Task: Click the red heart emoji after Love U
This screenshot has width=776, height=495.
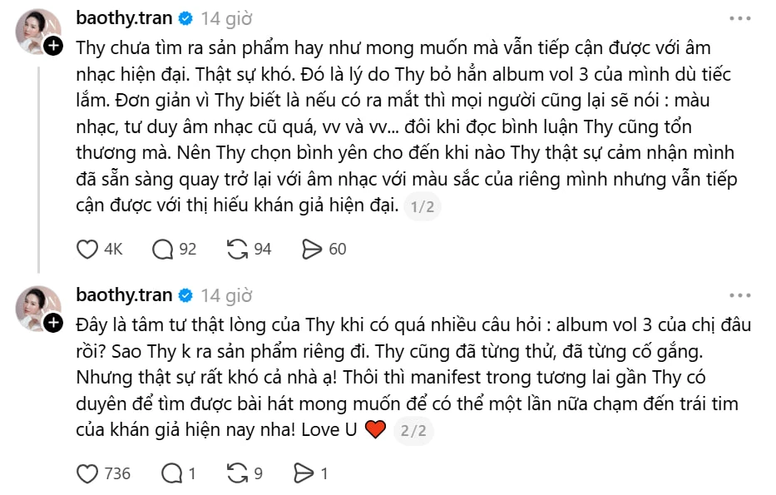Action: coord(373,430)
